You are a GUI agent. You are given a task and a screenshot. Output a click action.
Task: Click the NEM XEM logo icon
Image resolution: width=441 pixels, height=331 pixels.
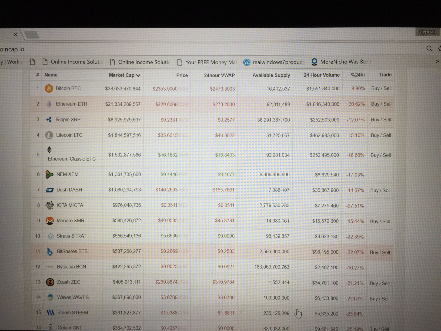(x=49, y=174)
